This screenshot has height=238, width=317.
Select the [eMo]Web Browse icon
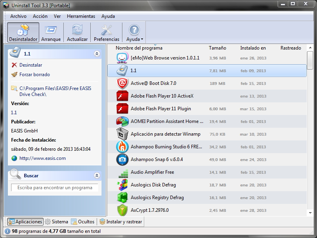(122, 58)
